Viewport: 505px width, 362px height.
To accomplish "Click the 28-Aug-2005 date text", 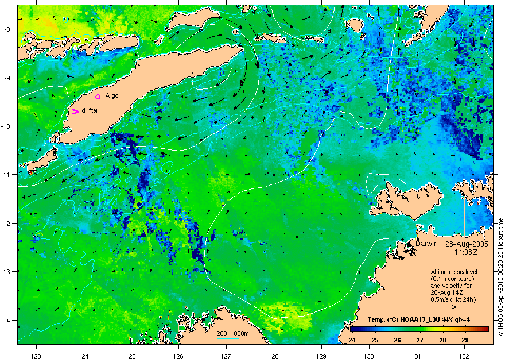I will 467,244.
